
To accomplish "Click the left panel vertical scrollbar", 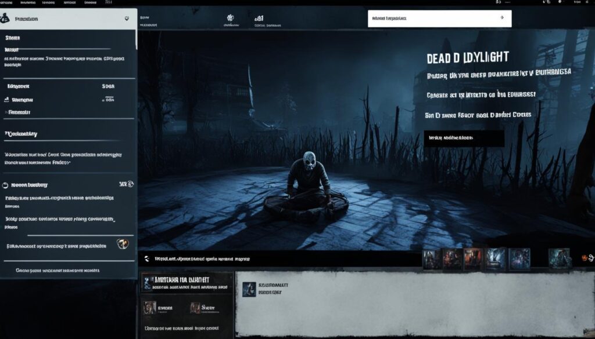I will (136, 39).
